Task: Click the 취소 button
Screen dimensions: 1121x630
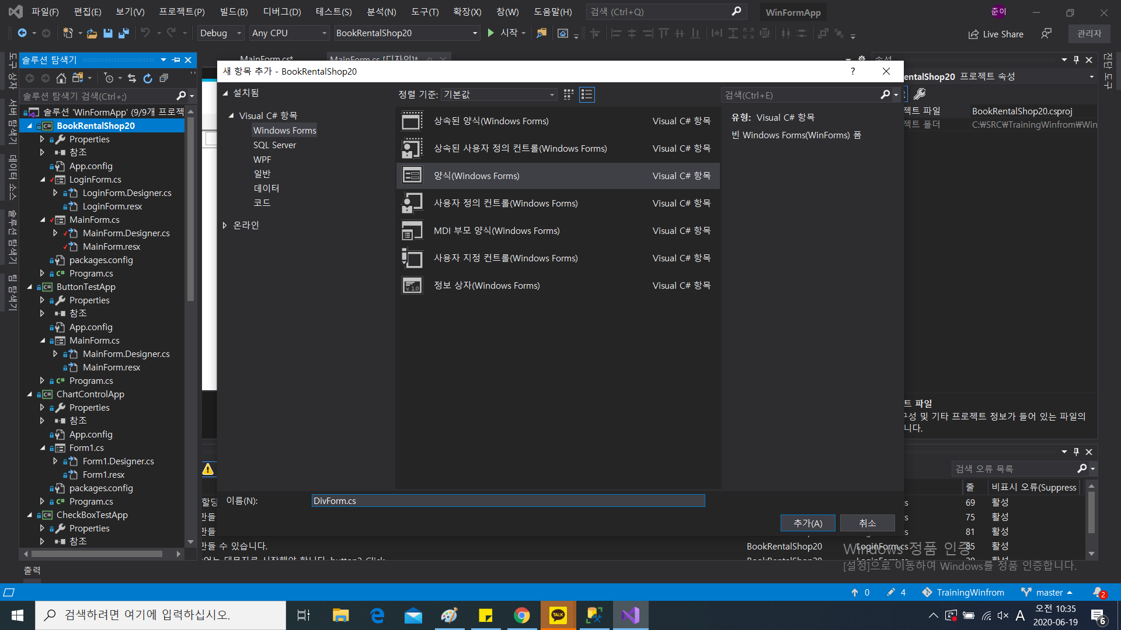Action: [867, 523]
